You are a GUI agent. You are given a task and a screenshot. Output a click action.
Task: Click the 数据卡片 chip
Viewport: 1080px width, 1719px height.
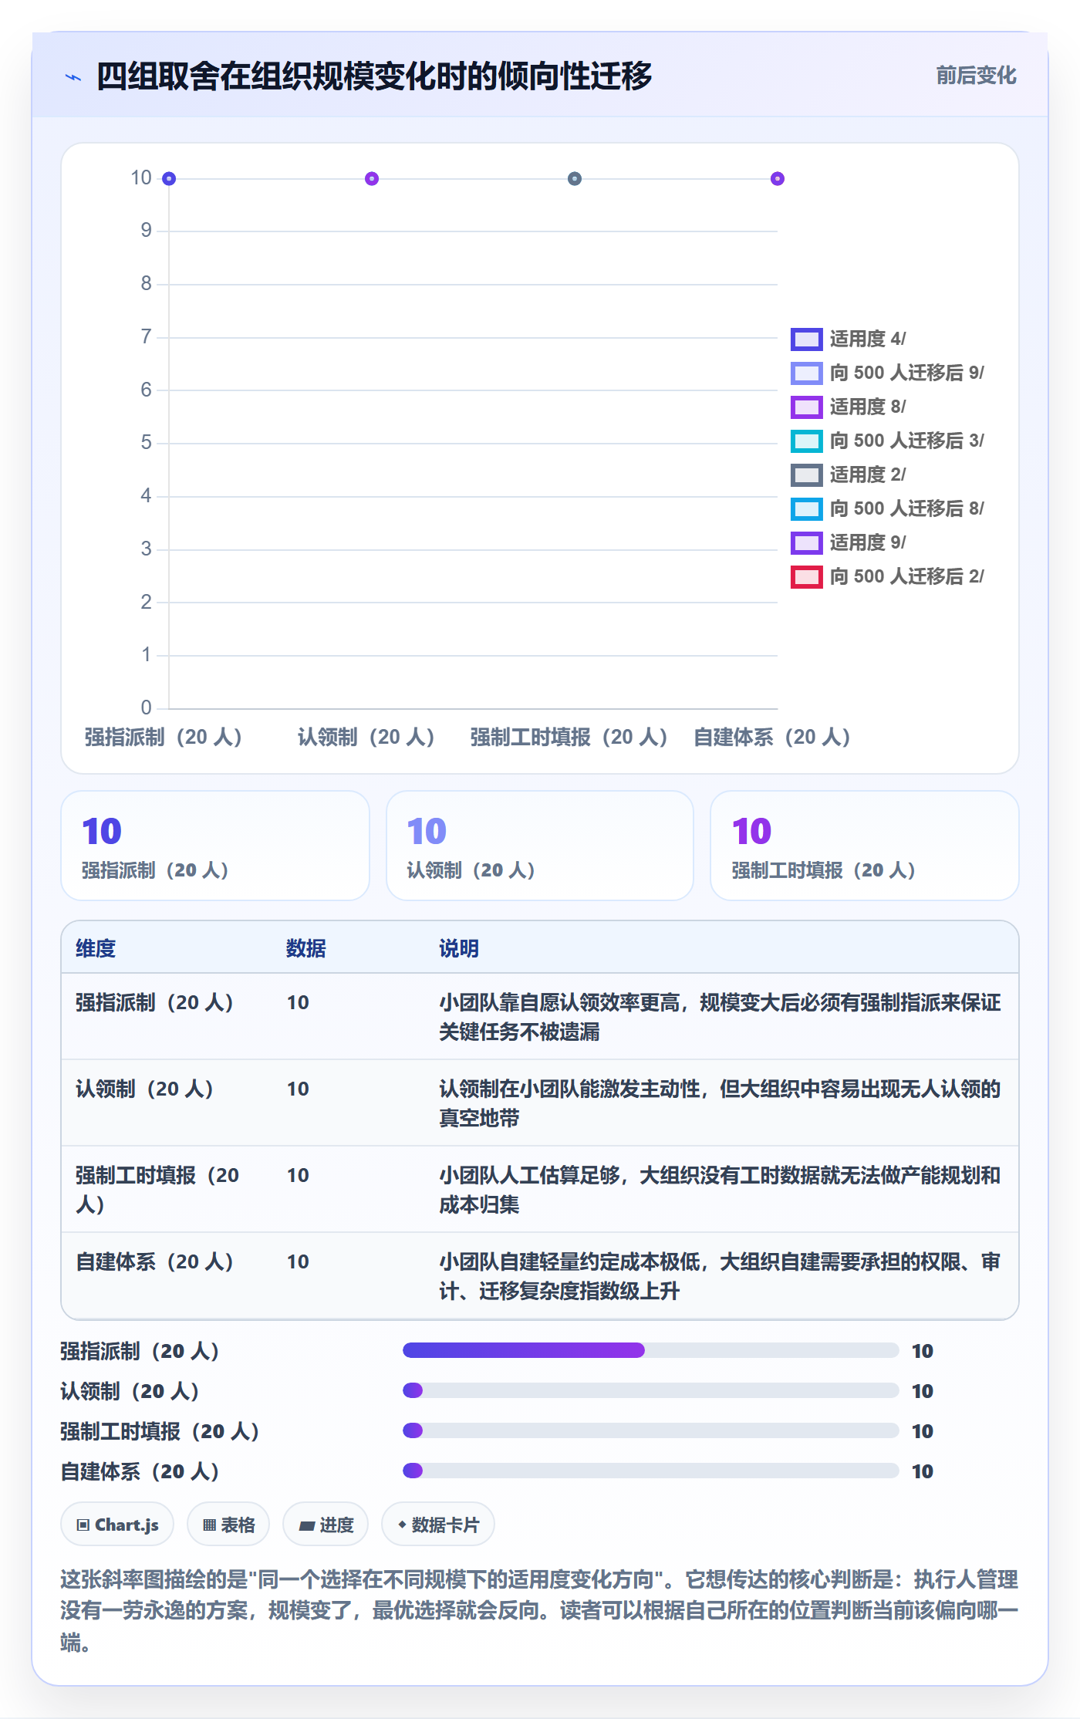[438, 1525]
